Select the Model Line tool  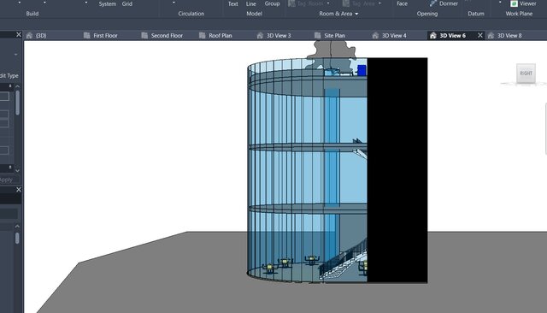(250, 3)
